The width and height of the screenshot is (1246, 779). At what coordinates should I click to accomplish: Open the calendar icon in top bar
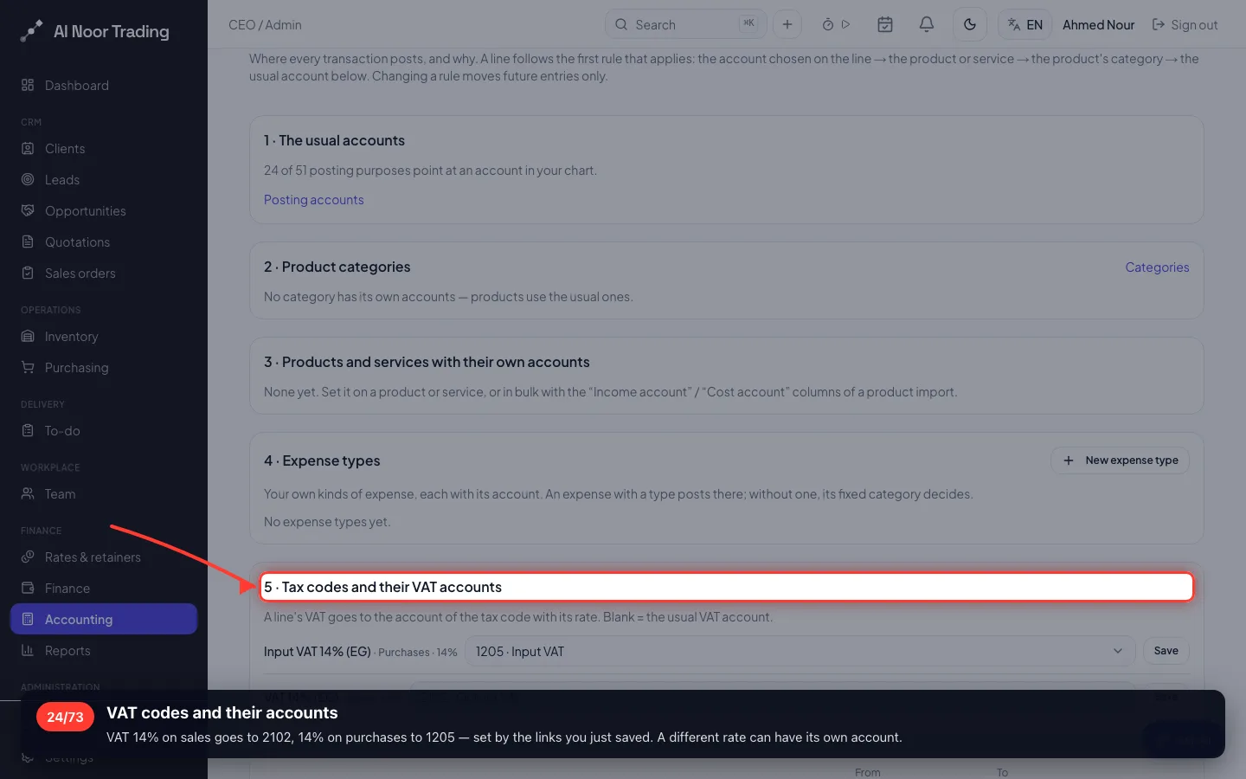point(885,24)
